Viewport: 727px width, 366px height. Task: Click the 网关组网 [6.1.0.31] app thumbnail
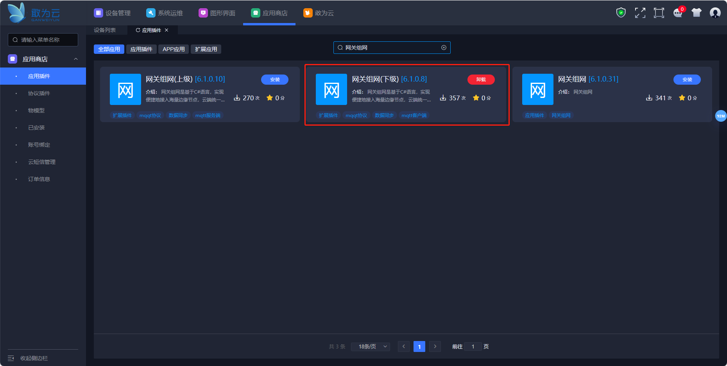537,89
